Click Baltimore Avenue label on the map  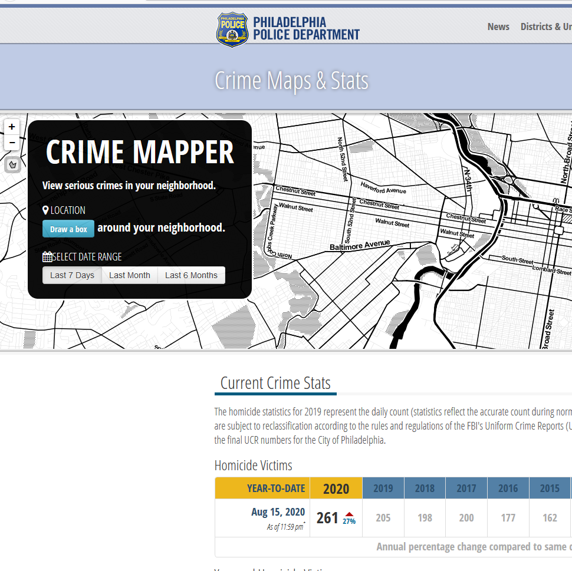(x=360, y=245)
